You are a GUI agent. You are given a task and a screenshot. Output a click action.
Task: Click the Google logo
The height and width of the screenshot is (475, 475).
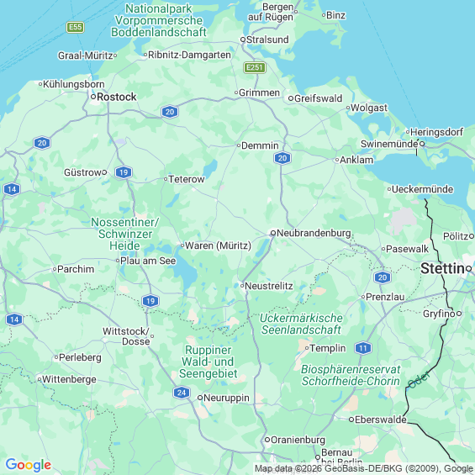29,465
